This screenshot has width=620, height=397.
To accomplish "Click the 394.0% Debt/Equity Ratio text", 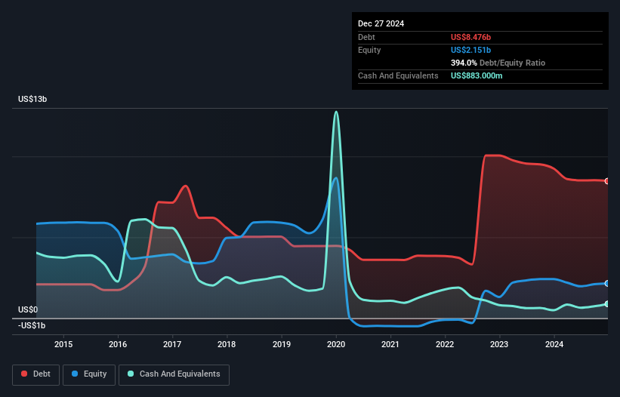I will click(x=498, y=63).
